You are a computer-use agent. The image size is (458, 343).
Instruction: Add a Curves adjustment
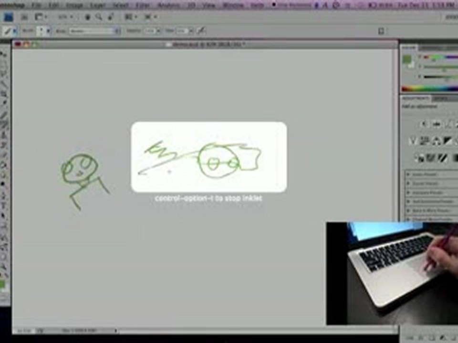pyautogui.click(x=448, y=124)
